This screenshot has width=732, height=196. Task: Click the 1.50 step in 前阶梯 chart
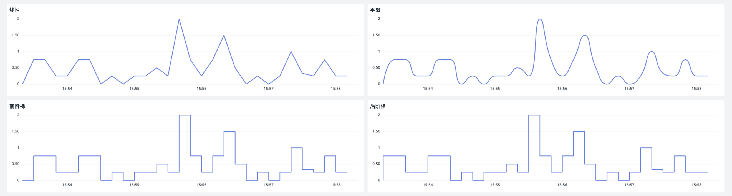click(229, 131)
